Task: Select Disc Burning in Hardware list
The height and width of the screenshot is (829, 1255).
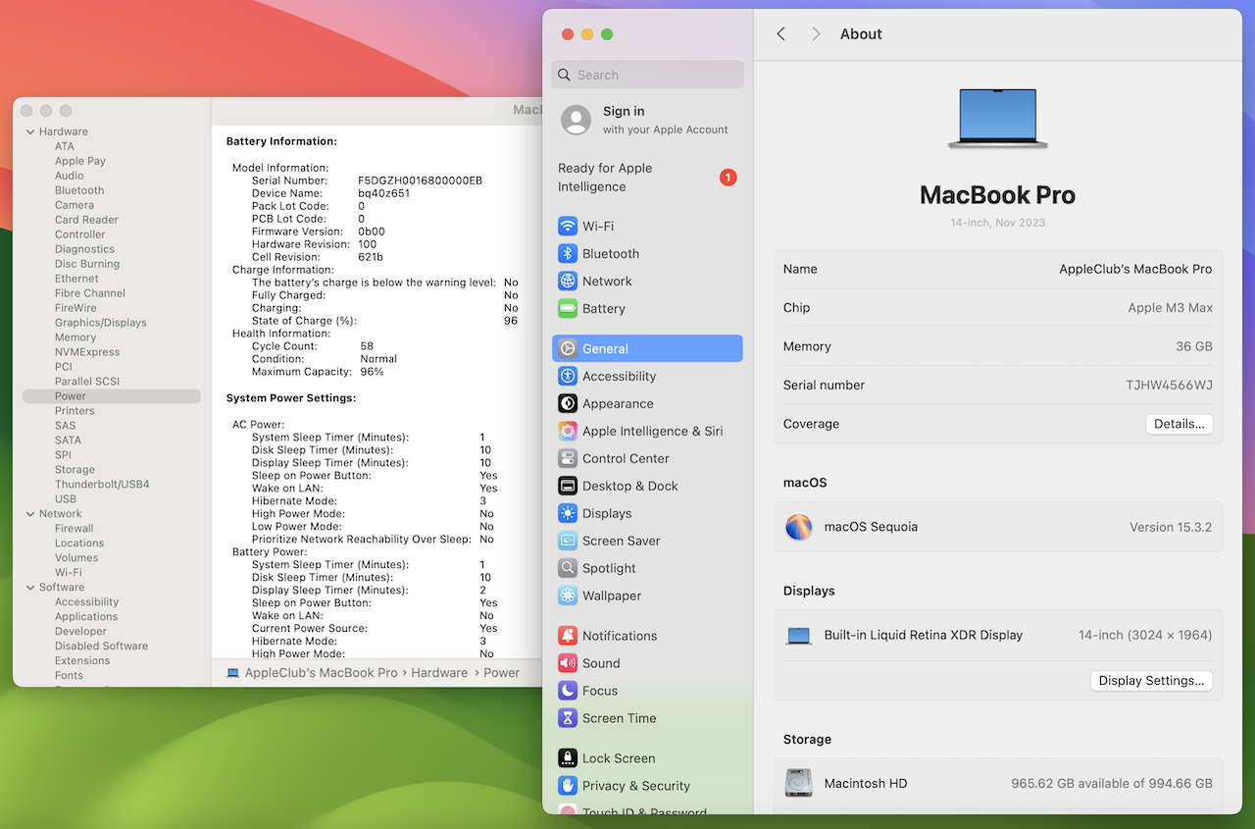Action: (87, 264)
